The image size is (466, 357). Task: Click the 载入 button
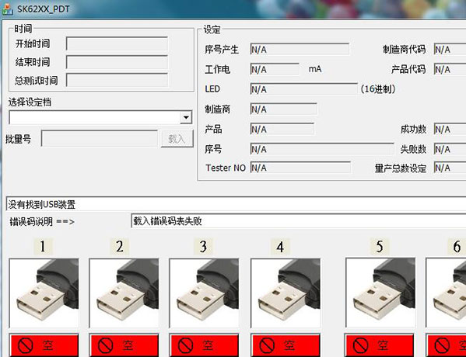(x=177, y=139)
